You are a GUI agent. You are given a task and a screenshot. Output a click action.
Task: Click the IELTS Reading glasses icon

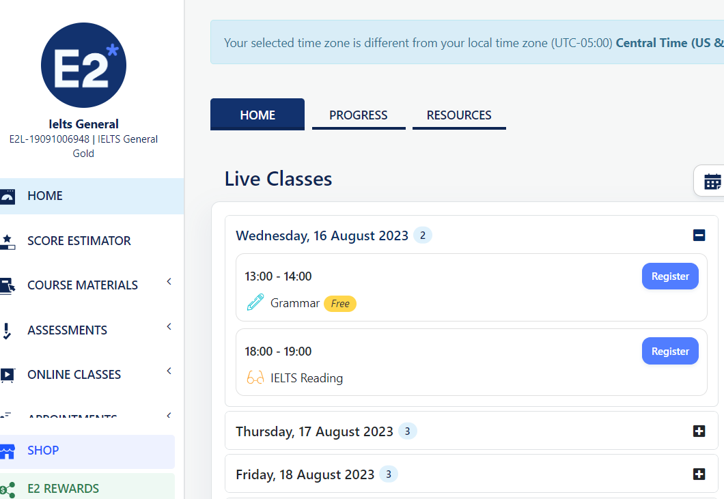point(255,377)
